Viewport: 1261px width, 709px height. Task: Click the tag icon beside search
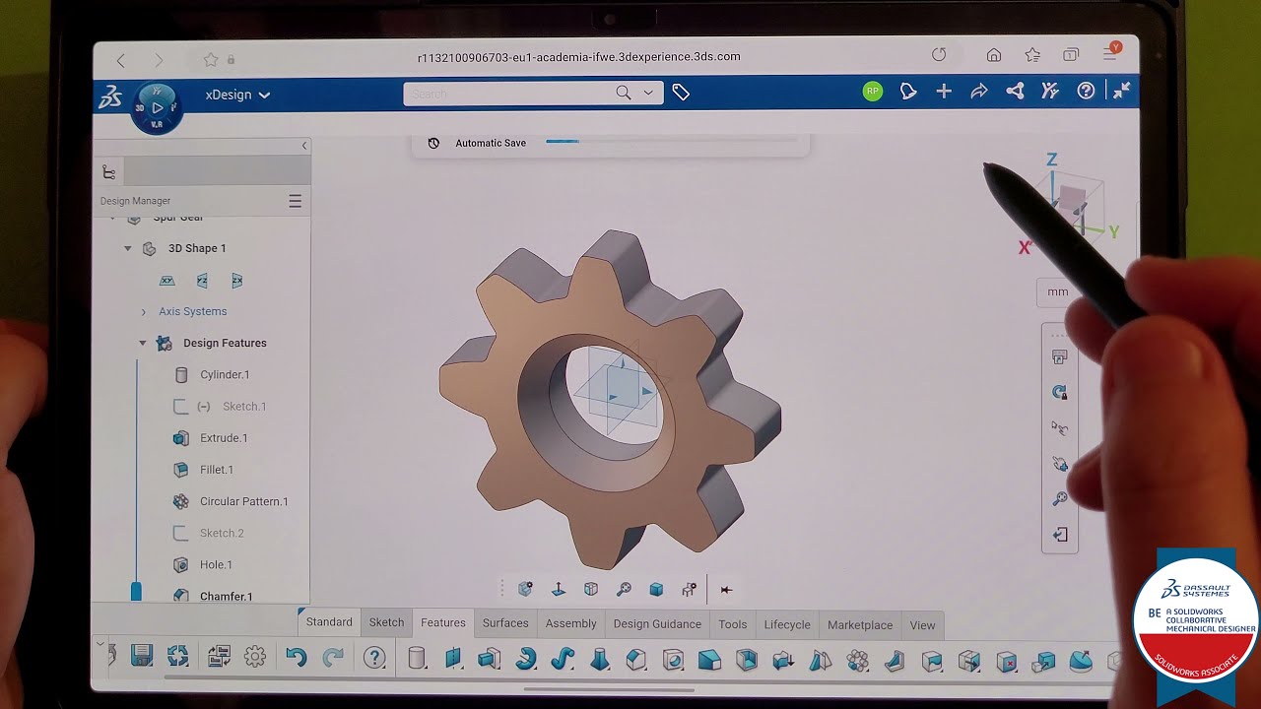681,93
